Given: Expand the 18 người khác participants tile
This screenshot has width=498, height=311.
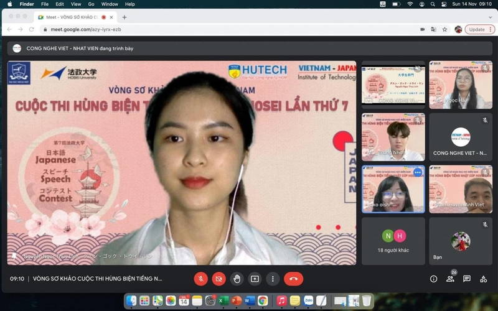Looking at the screenshot, I should 393,241.
